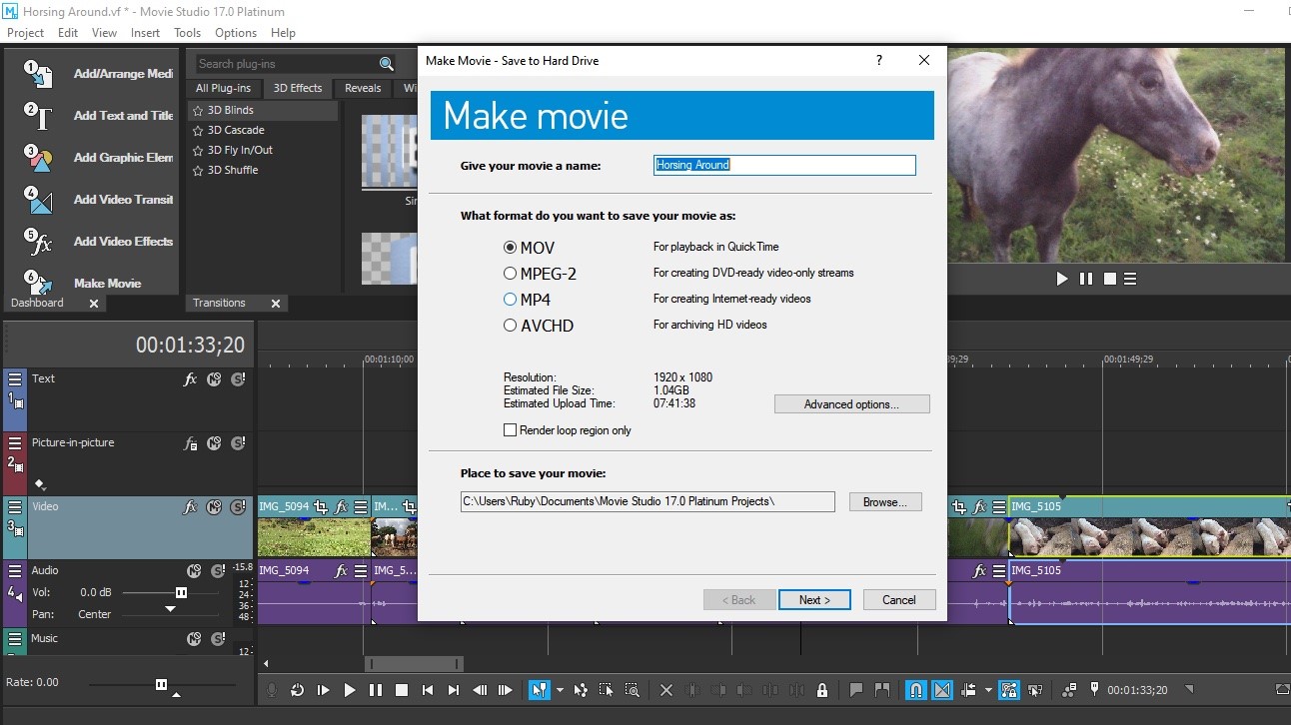Click the delete X icon in toolbar

coord(666,690)
